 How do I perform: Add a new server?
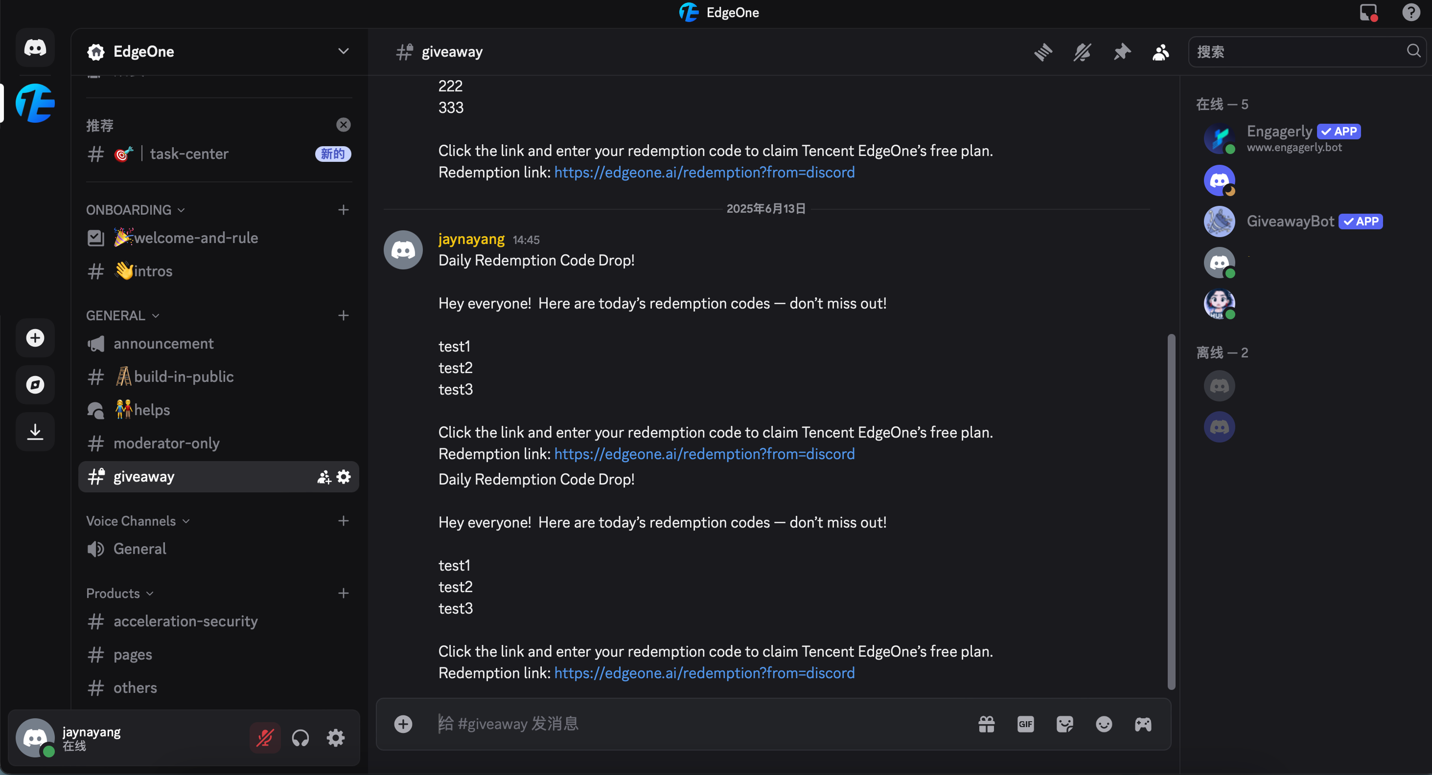point(35,338)
